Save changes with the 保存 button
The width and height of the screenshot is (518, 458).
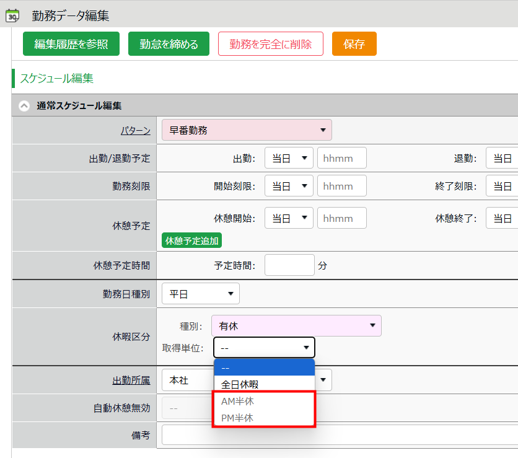click(354, 44)
